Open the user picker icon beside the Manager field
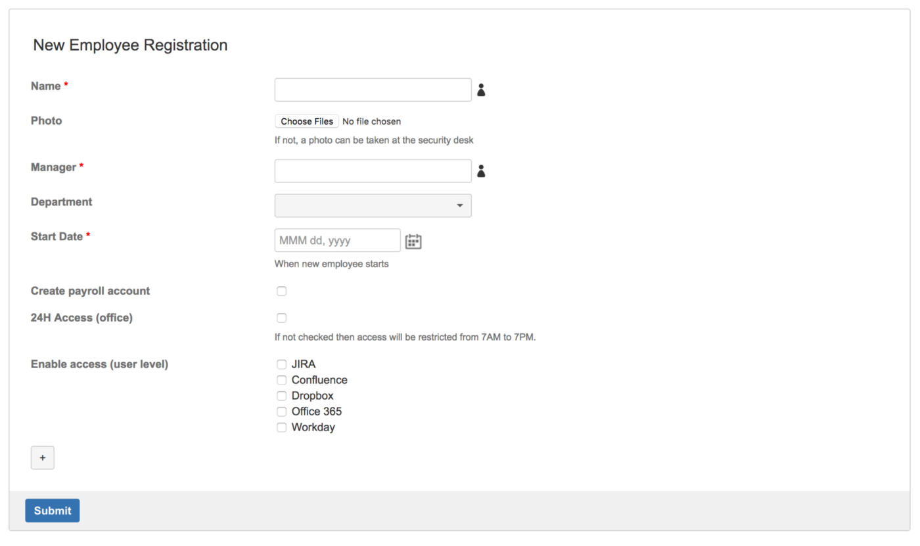Image resolution: width=920 pixels, height=546 pixels. (480, 171)
